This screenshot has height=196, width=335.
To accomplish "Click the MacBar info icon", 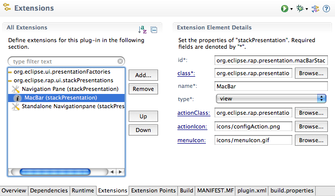I will pos(17,98).
